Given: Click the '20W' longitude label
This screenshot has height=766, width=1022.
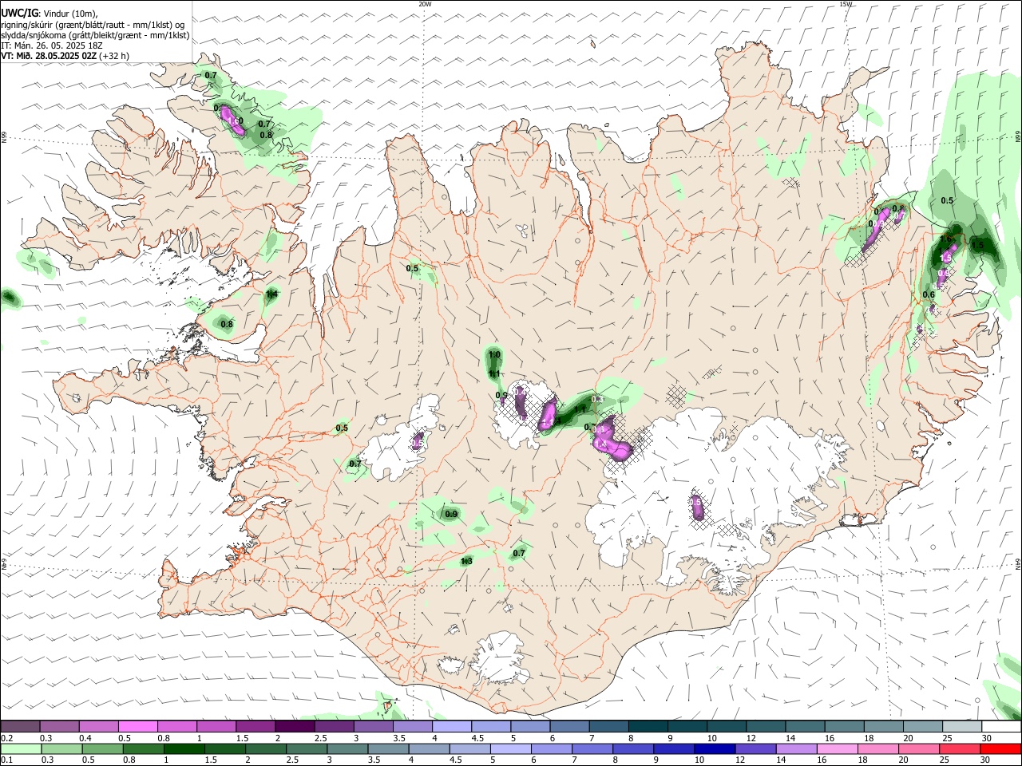Looking at the screenshot, I should [425, 4].
